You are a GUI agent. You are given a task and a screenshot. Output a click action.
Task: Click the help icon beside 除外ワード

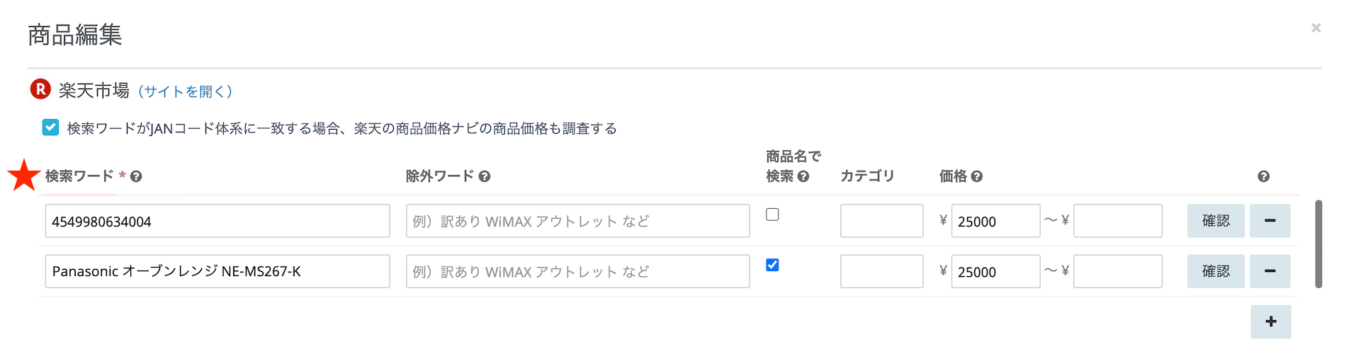(x=485, y=176)
